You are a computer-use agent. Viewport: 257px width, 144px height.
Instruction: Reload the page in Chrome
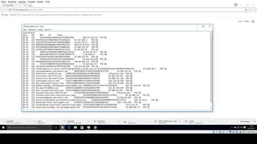(x=10, y=10)
